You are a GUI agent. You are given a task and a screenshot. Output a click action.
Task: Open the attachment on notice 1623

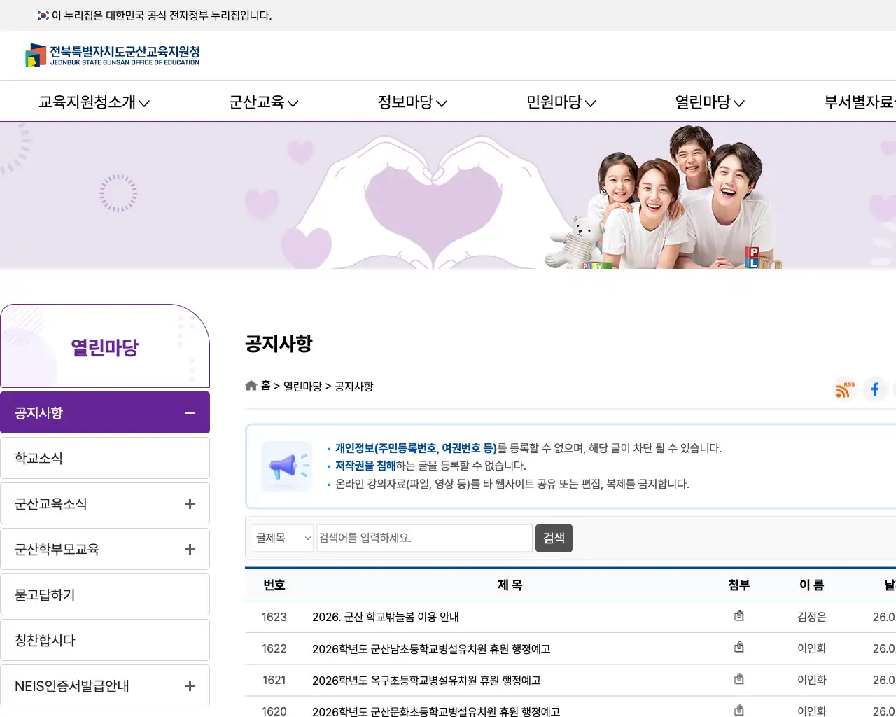tap(738, 615)
